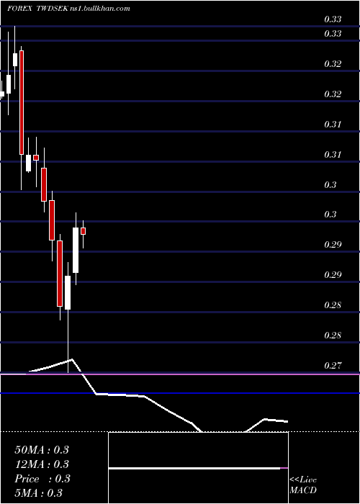Click the <<Live MACD label
360x504 pixels.
coord(303,485)
